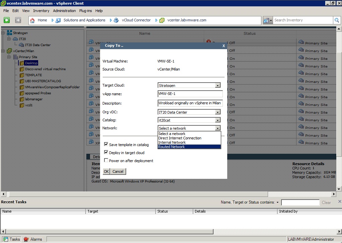
Task: Click the vcenter.labvmware.com breadcrumb icon
Action: click(x=162, y=20)
